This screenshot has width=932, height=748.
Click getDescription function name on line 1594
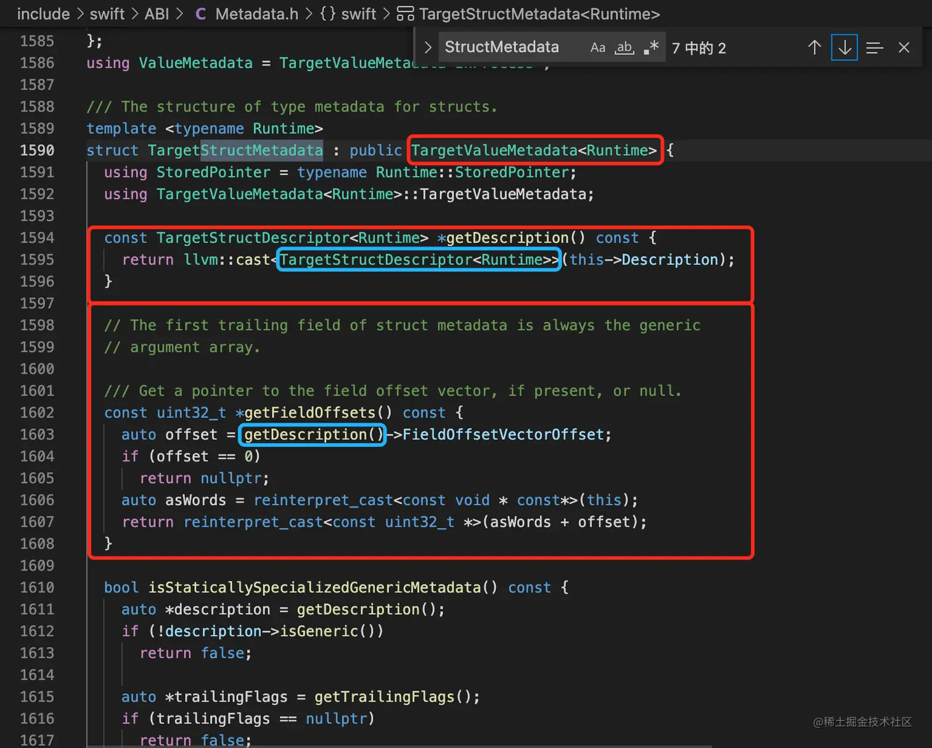(507, 238)
